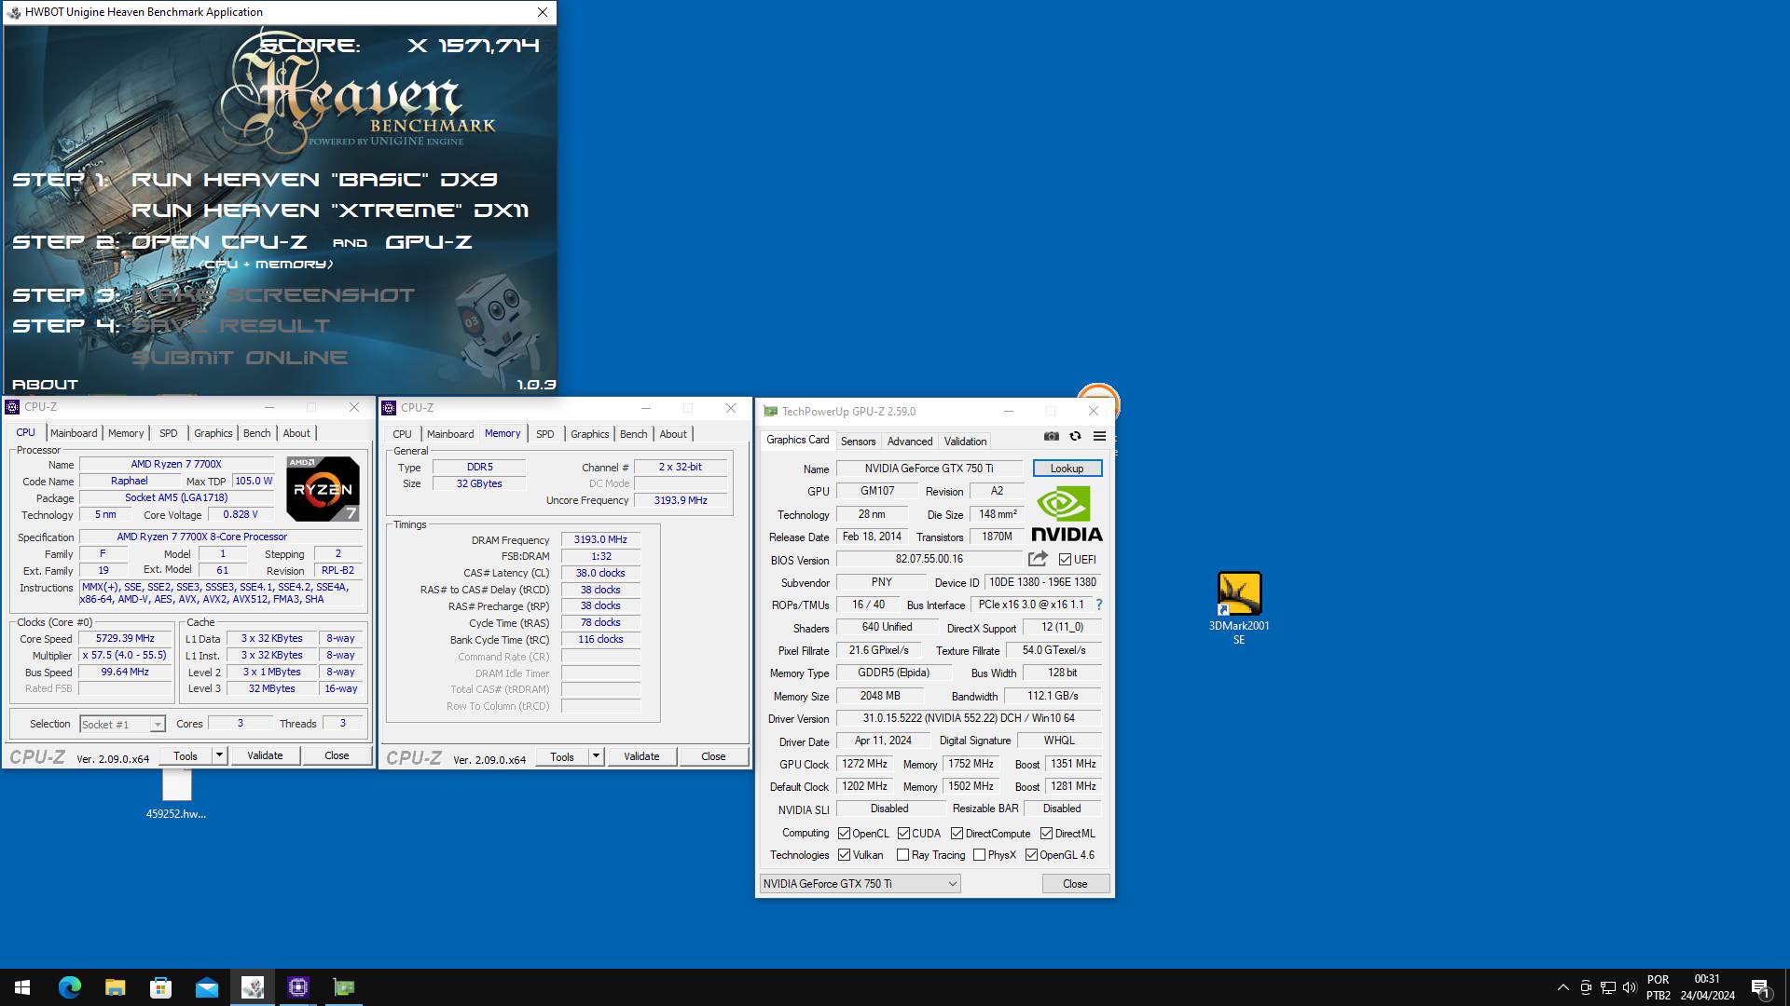This screenshot has height=1006, width=1790.
Task: Switch to GPU-Z taskbar icon
Action: 343,987
